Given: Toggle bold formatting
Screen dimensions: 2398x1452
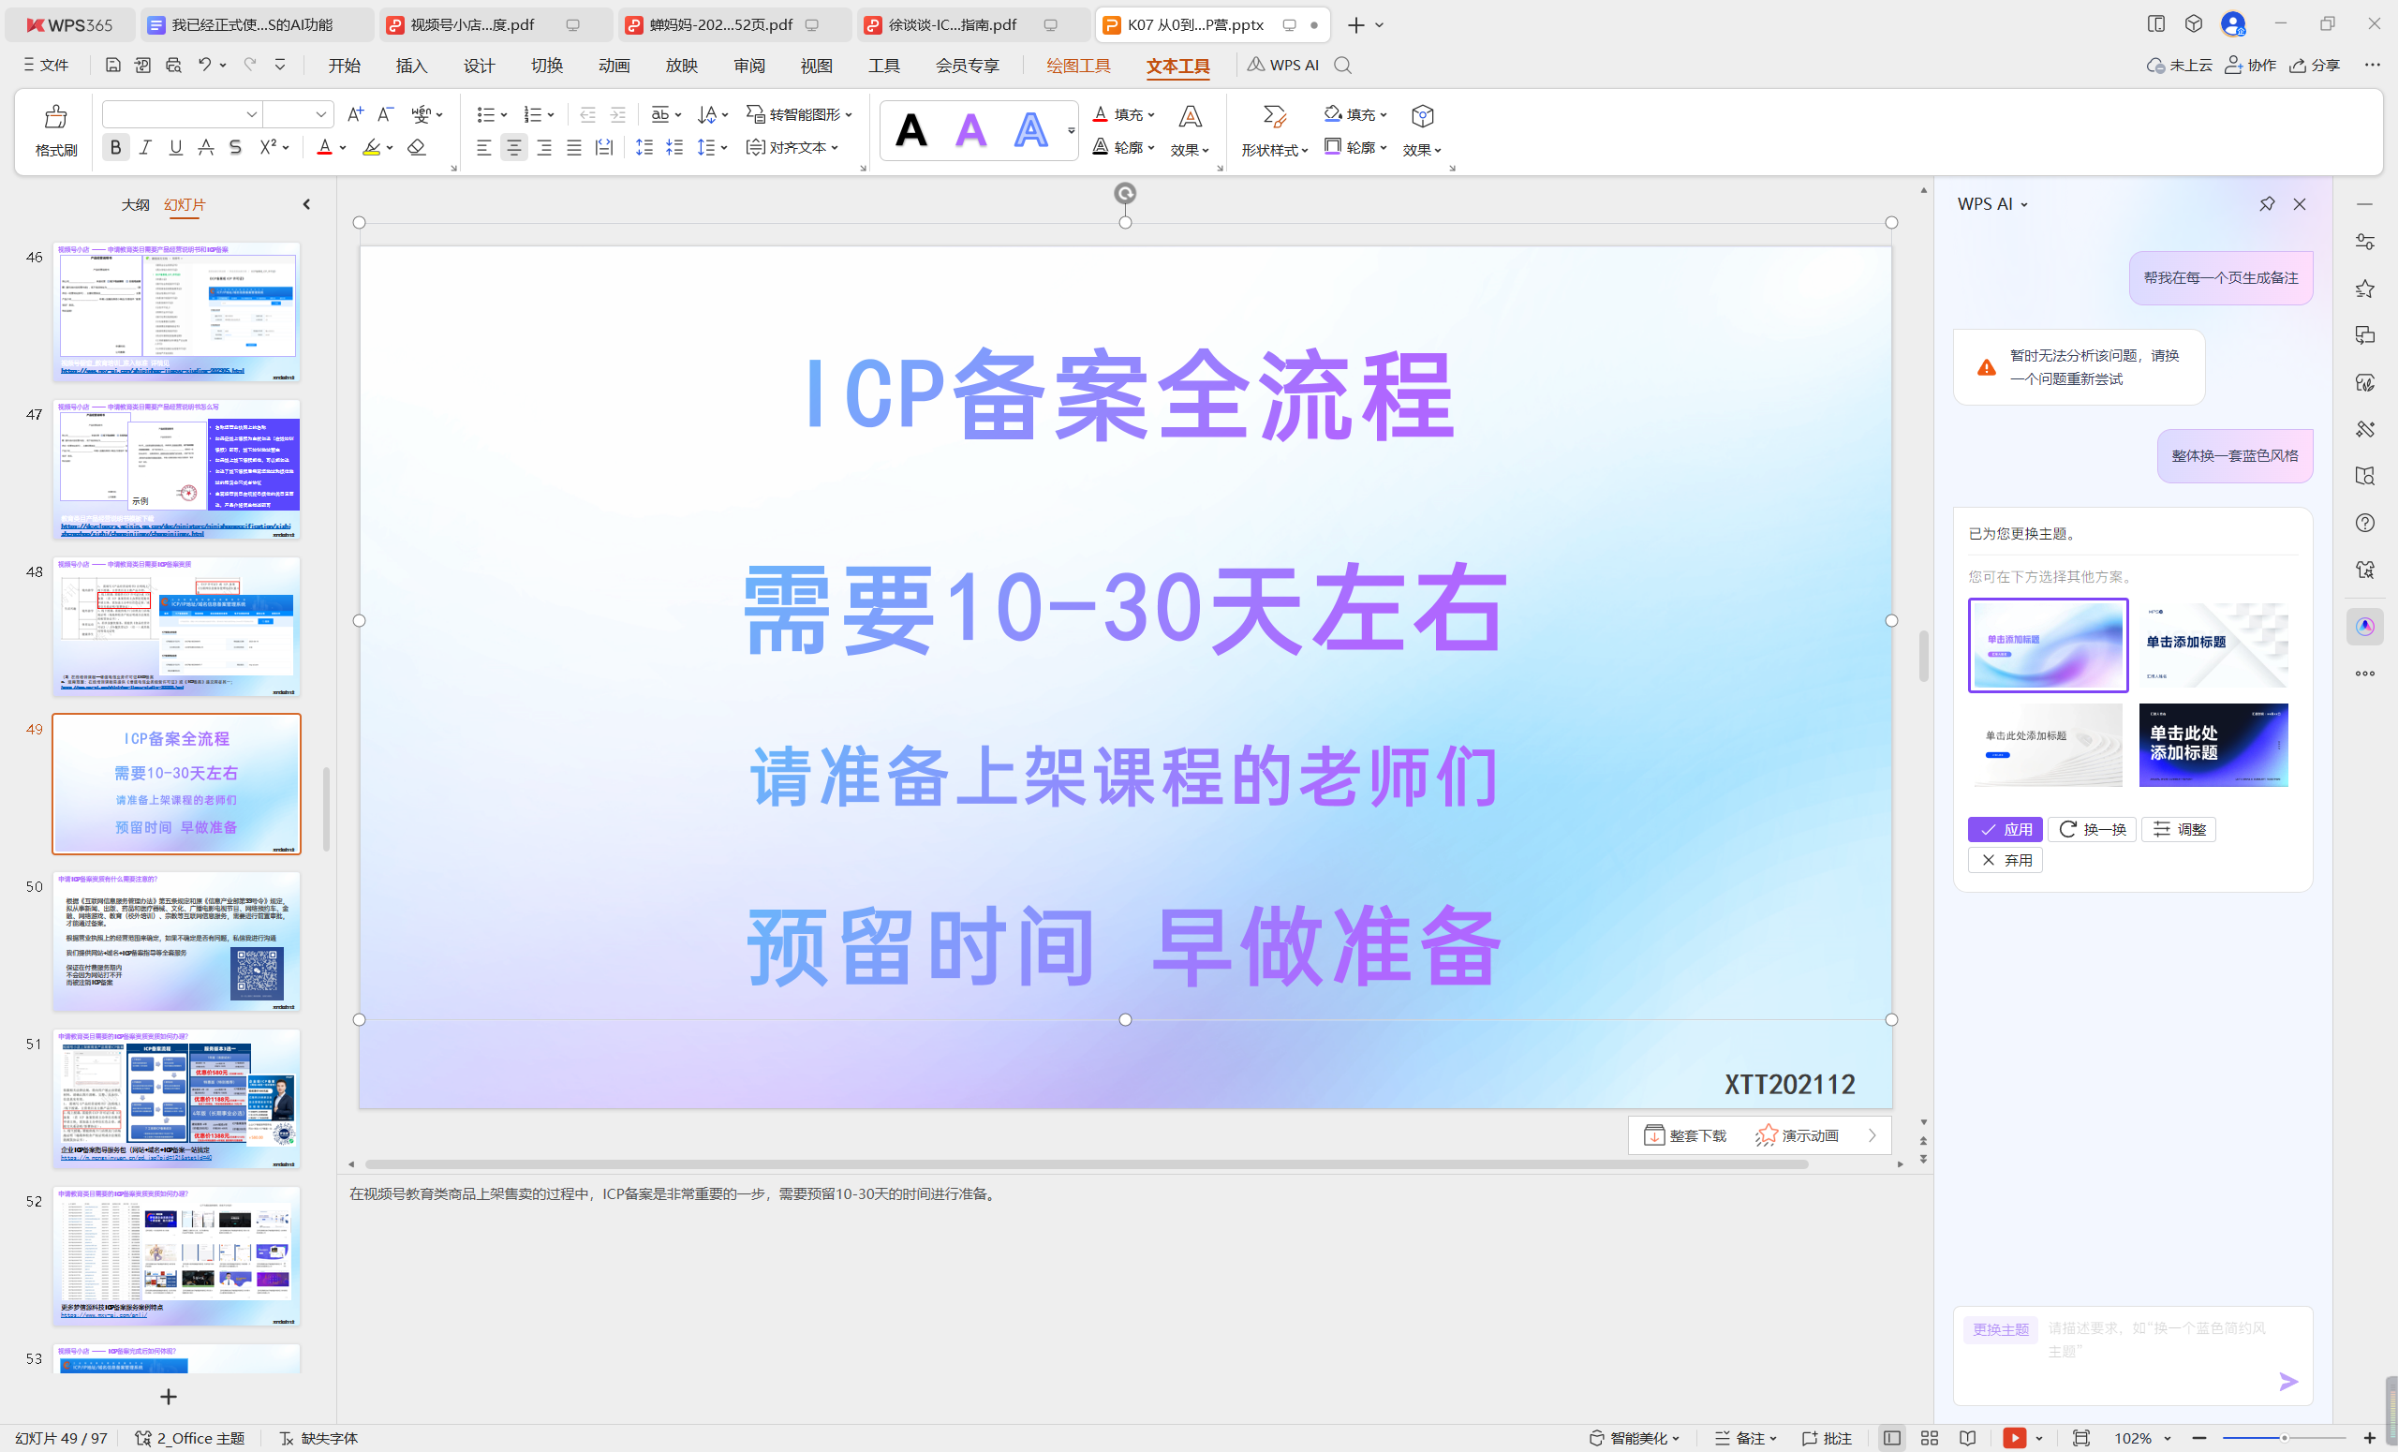Looking at the screenshot, I should click(x=116, y=147).
